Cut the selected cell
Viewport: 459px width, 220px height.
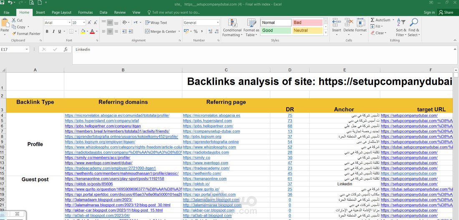click(x=17, y=20)
